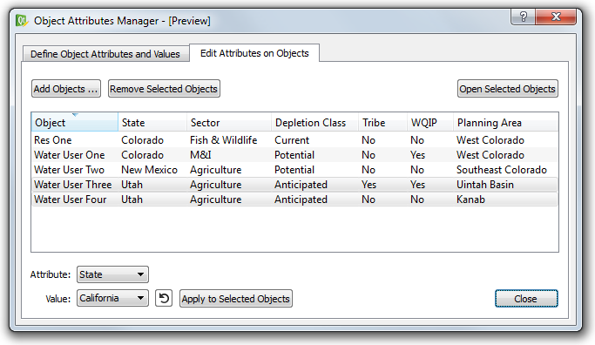This screenshot has height=345, width=595.
Task: Select the Water User Three row
Action: coord(294,185)
